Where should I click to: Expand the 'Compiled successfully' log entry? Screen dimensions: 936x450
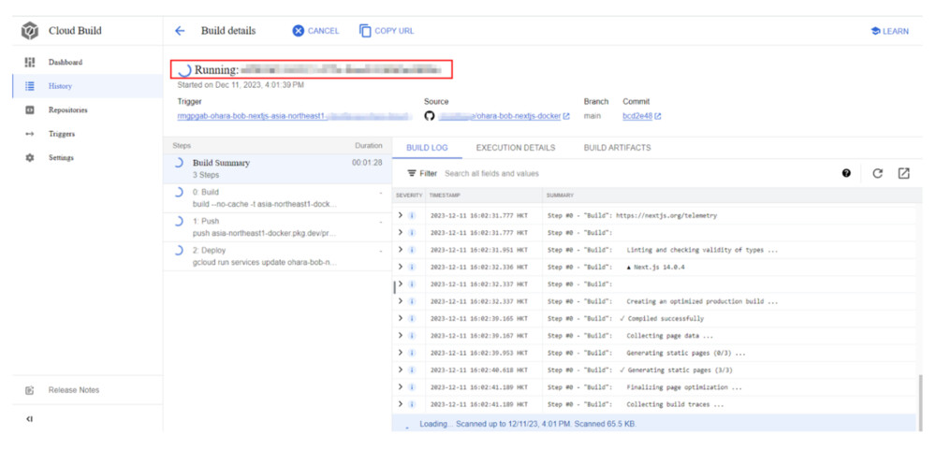401,319
